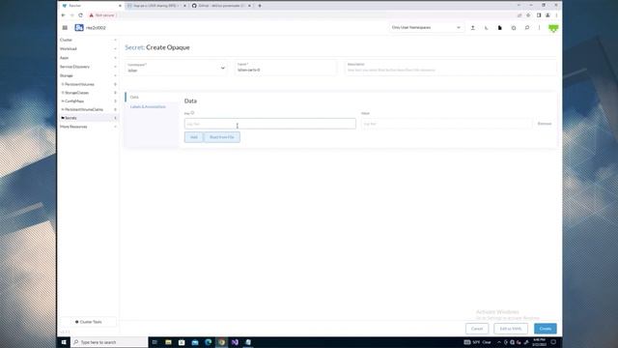Open the Rancher hamburger menu icon

pyautogui.click(x=65, y=28)
